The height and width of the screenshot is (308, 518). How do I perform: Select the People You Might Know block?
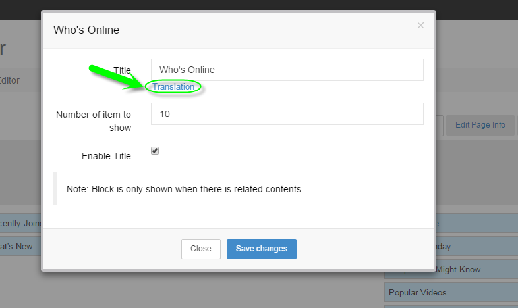pos(448,270)
